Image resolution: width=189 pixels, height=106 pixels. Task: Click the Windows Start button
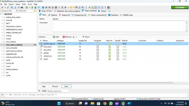[x=59, y=103]
